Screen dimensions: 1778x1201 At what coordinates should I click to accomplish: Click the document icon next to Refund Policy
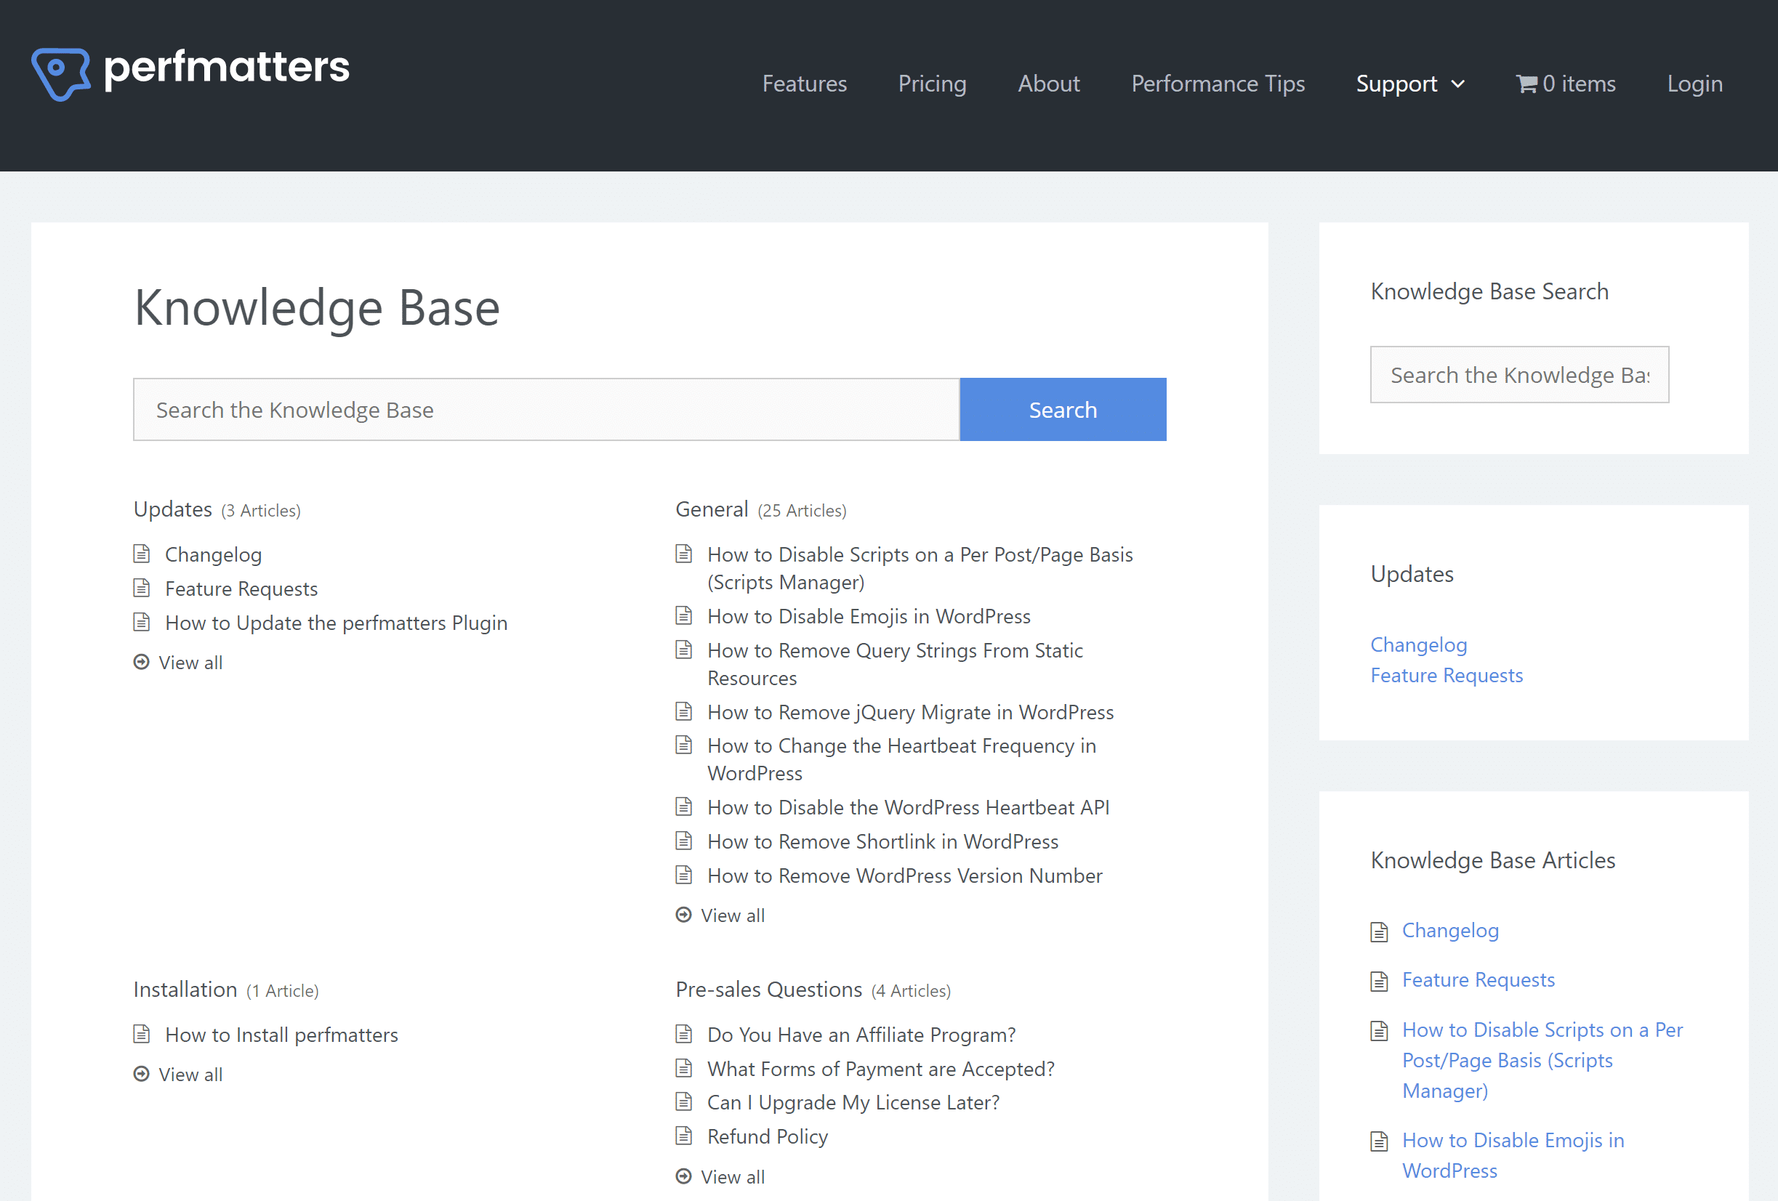click(x=685, y=1136)
